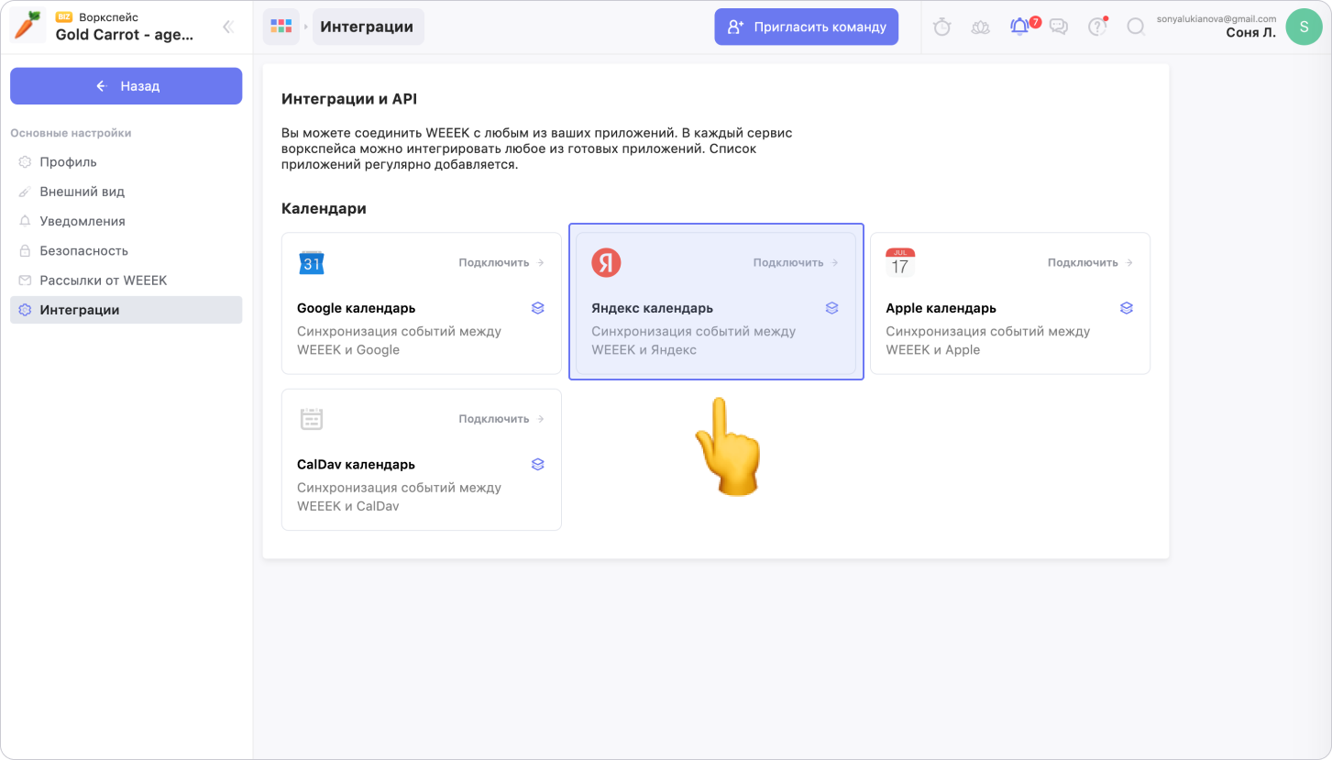Select Интеграции in the sidebar

click(127, 310)
